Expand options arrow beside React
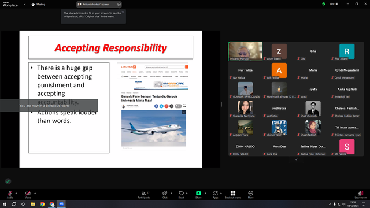 (x=187, y=193)
